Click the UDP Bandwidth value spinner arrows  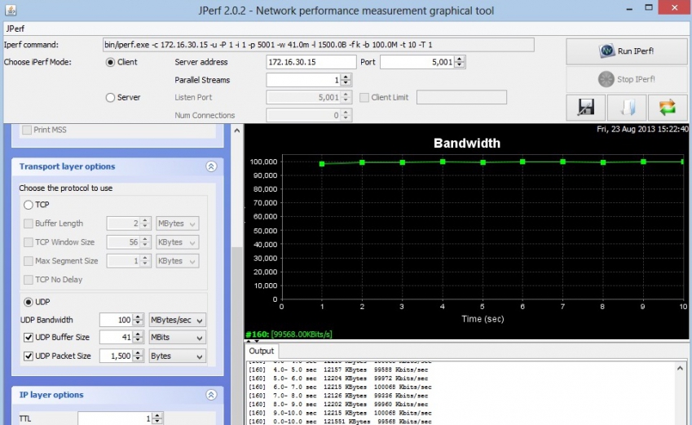tap(138, 320)
